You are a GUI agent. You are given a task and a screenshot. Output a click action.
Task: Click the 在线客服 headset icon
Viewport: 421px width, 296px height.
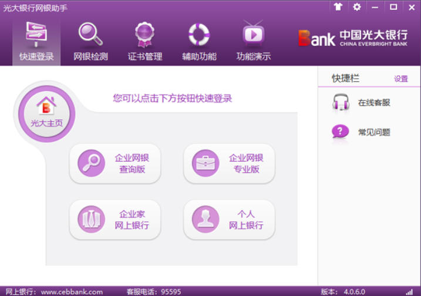pos(341,102)
